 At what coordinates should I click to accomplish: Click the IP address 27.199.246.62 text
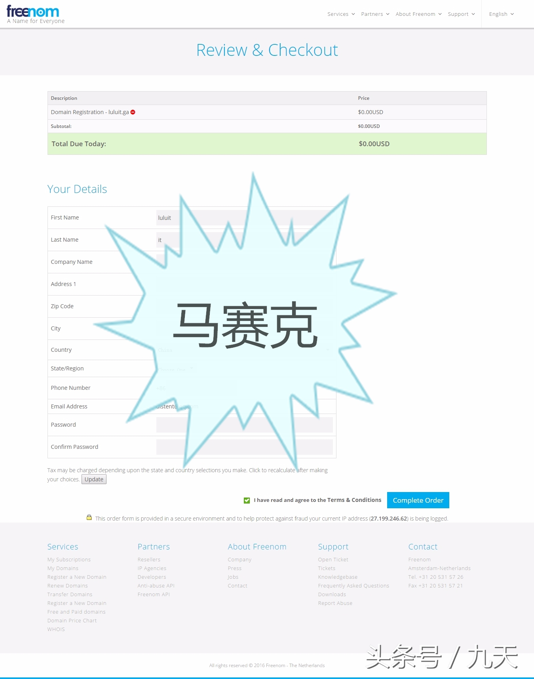(x=389, y=519)
